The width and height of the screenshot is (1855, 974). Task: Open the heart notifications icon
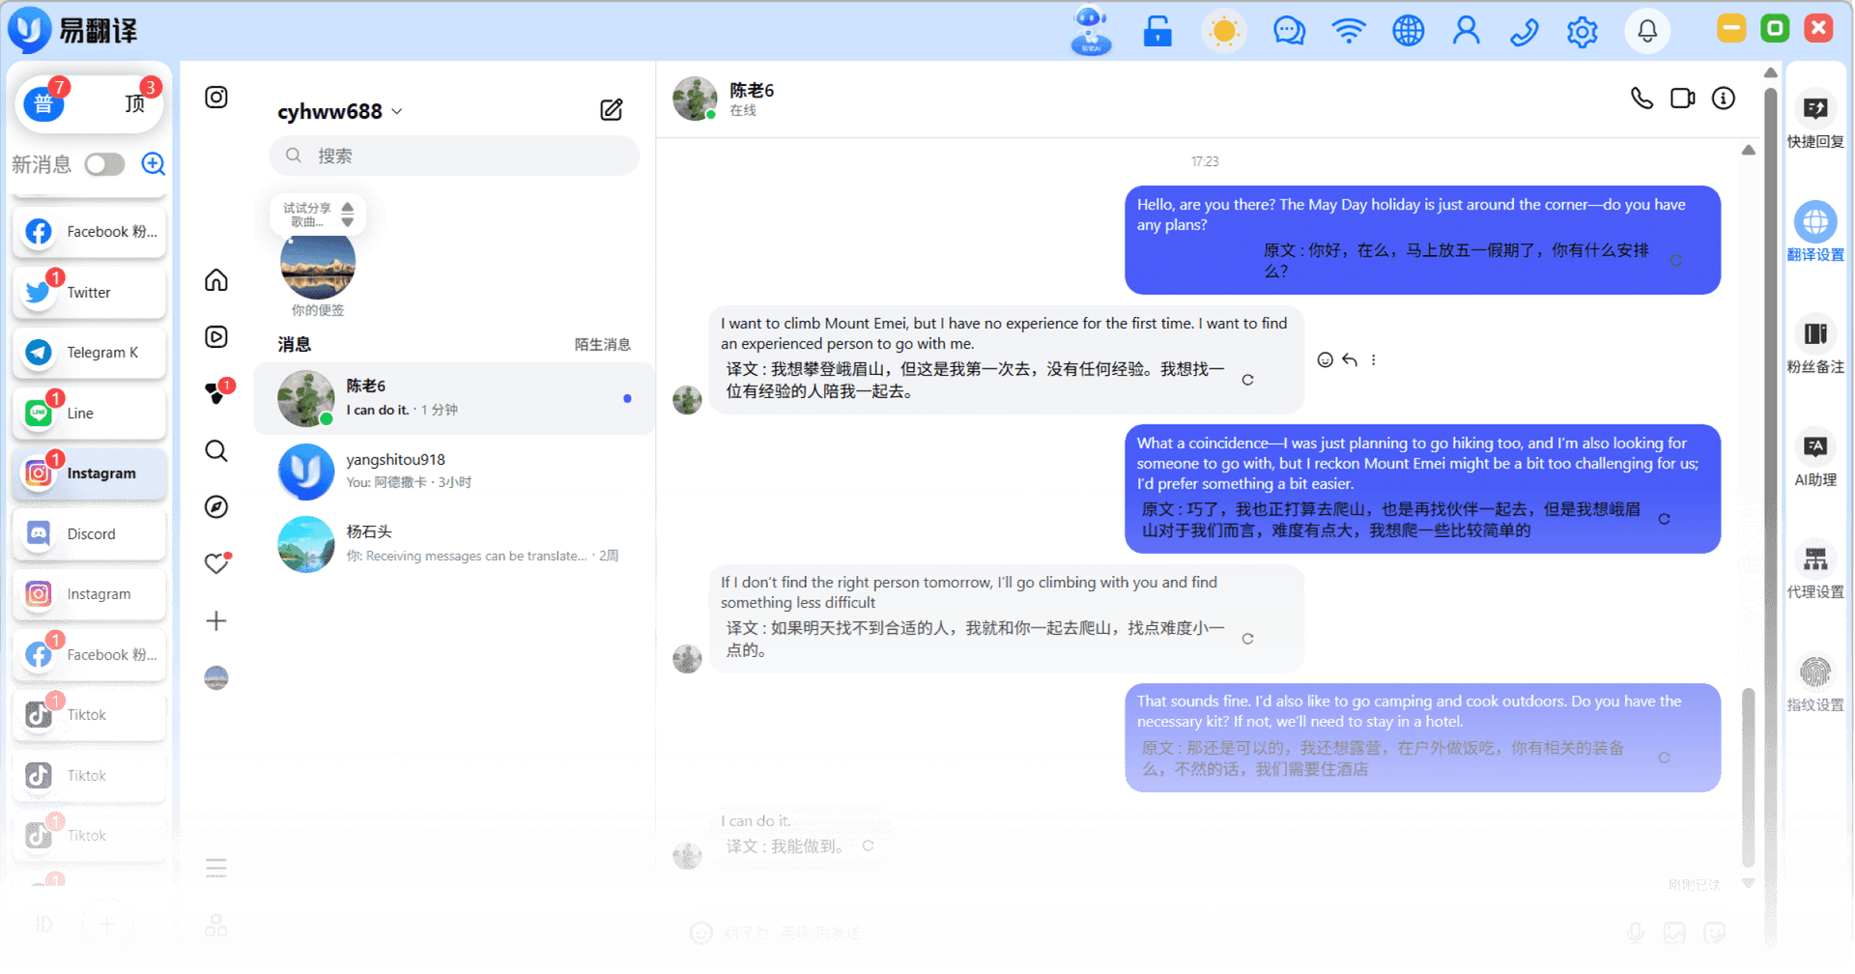click(216, 563)
